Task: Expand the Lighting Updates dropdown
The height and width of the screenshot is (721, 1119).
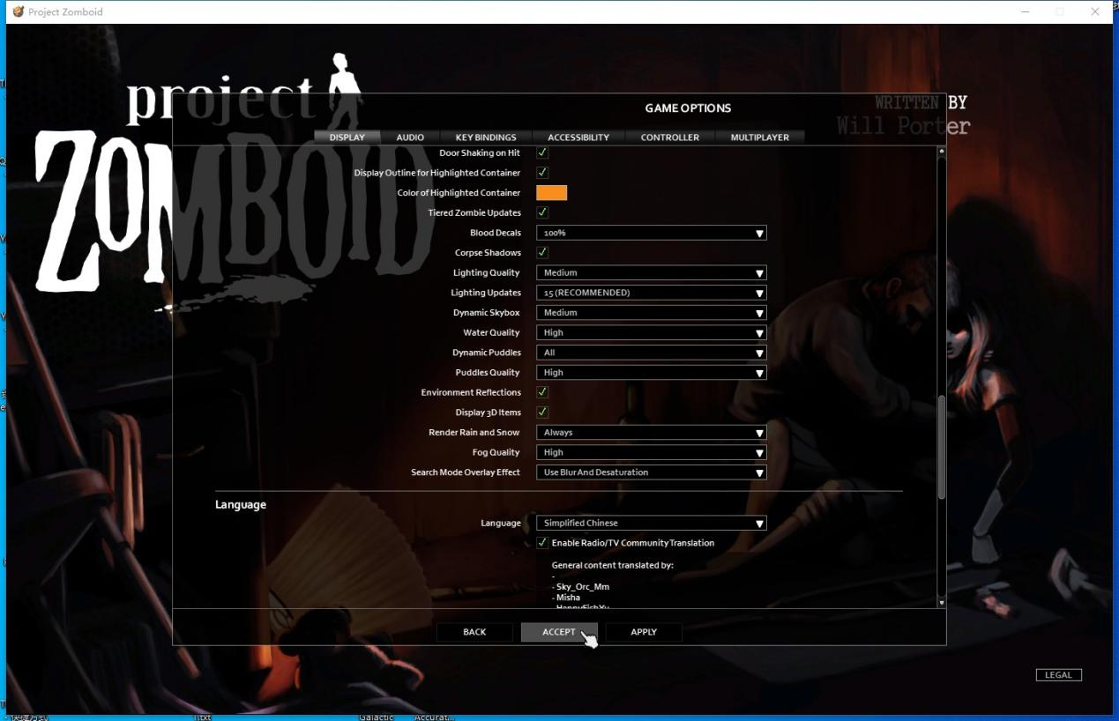Action: [652, 293]
